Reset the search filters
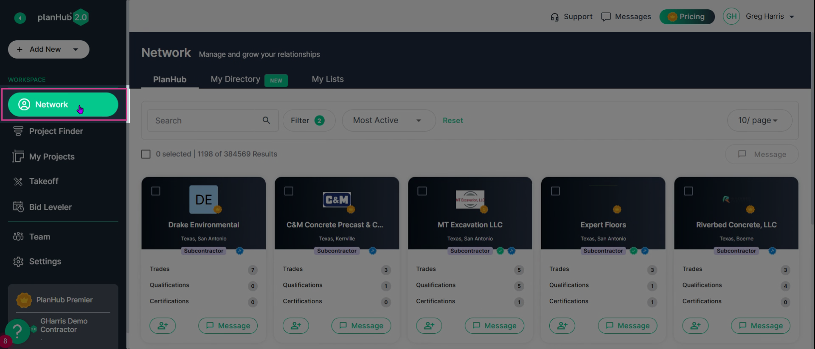The height and width of the screenshot is (349, 815). coord(453,121)
